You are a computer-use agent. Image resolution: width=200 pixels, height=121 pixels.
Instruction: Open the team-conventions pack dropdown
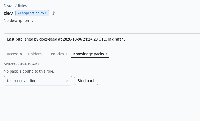point(38,81)
